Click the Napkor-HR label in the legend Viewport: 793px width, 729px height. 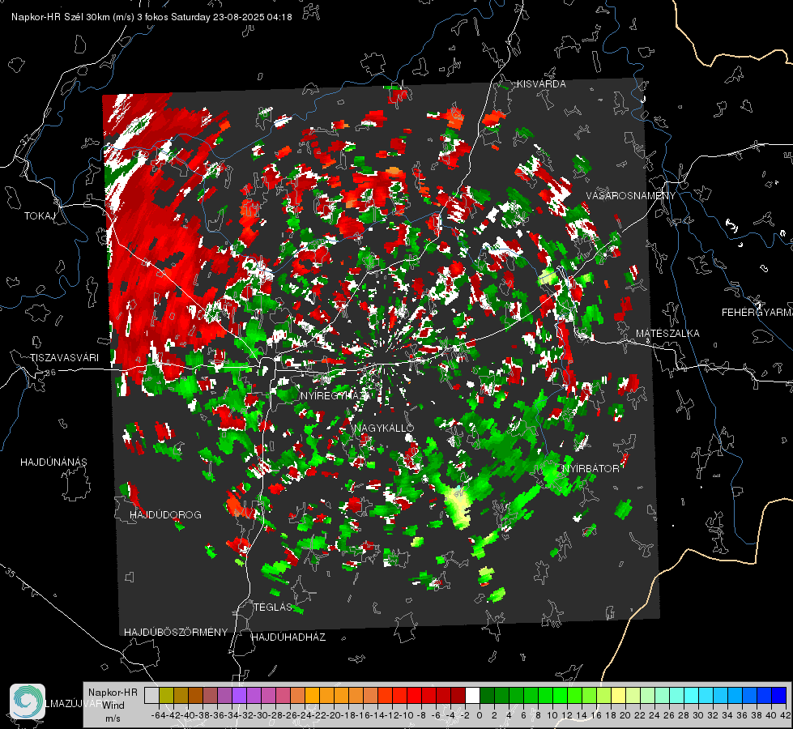click(113, 693)
